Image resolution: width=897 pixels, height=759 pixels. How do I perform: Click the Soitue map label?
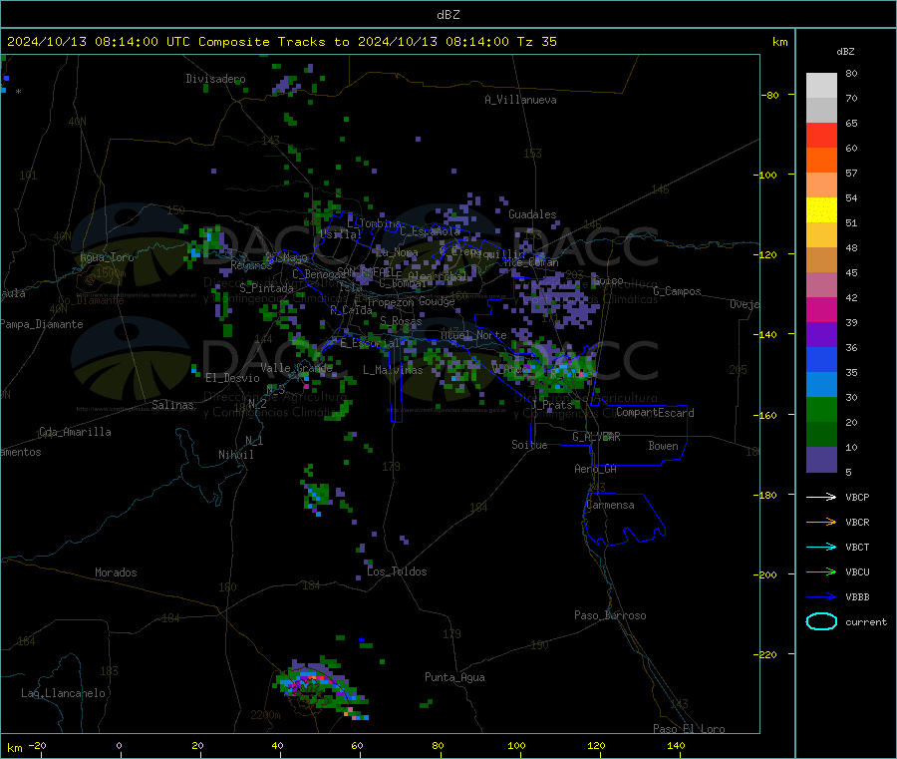(x=529, y=444)
